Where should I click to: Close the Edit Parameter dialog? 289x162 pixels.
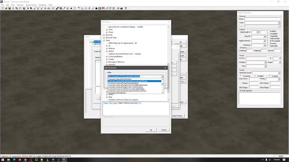click(x=165, y=68)
